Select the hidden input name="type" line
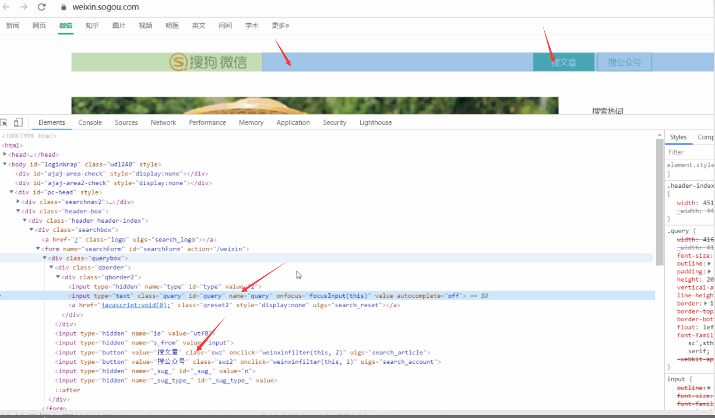This screenshot has height=418, width=715. 165,286
